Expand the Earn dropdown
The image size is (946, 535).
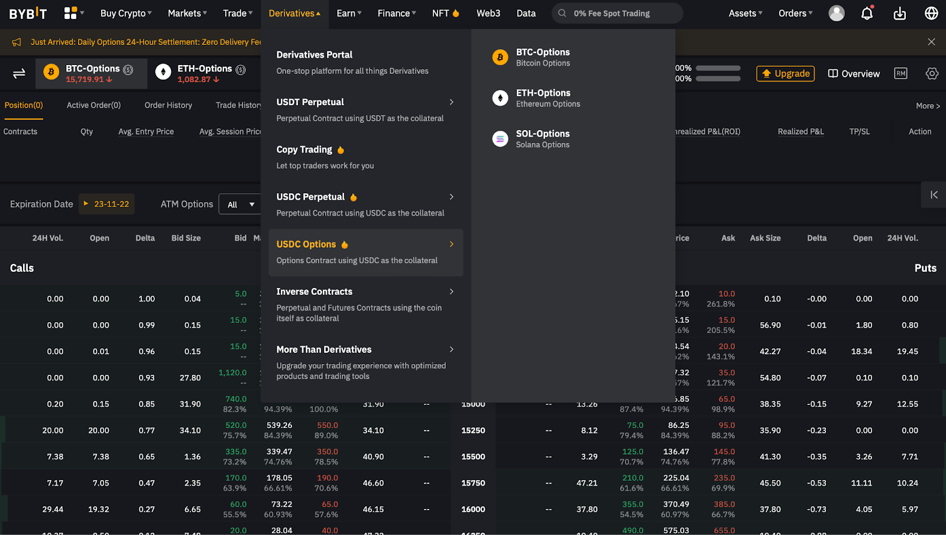click(x=349, y=13)
